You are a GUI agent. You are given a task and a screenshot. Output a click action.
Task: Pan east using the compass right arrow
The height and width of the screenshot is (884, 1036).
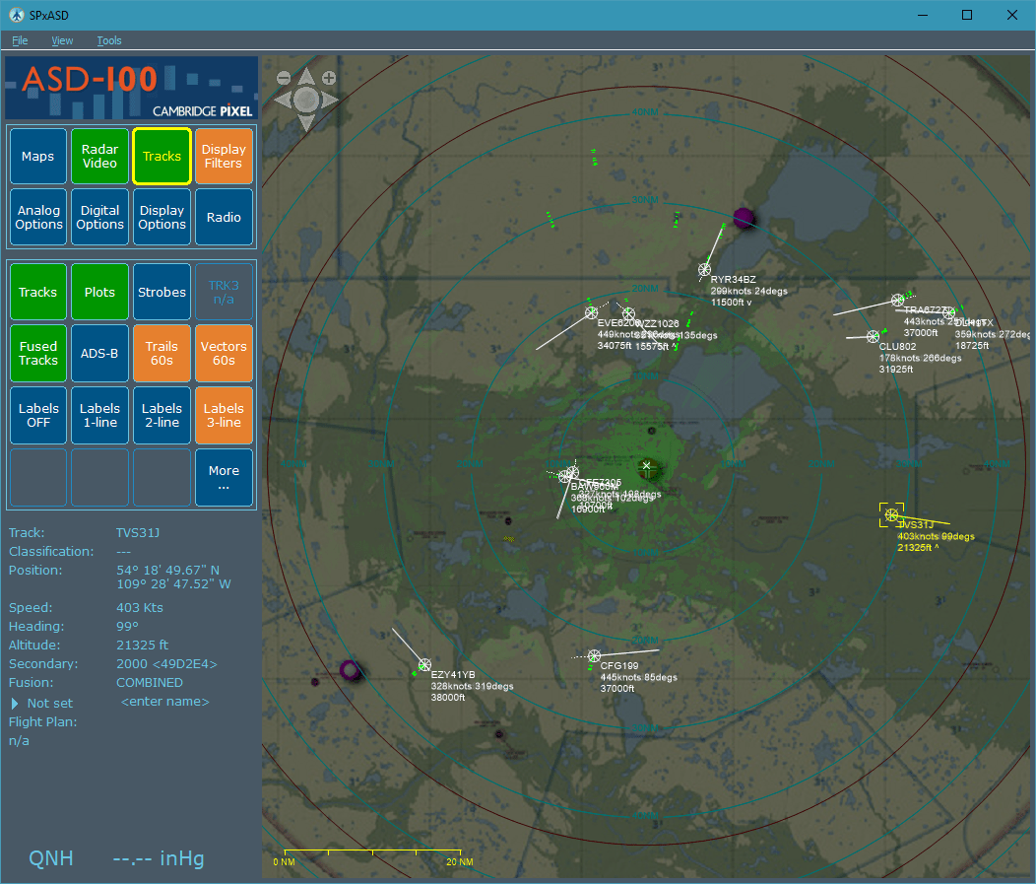tap(330, 99)
